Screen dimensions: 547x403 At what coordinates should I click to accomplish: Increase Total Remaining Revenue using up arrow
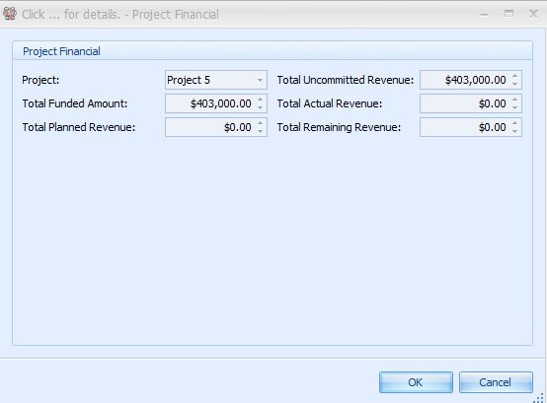pos(514,123)
